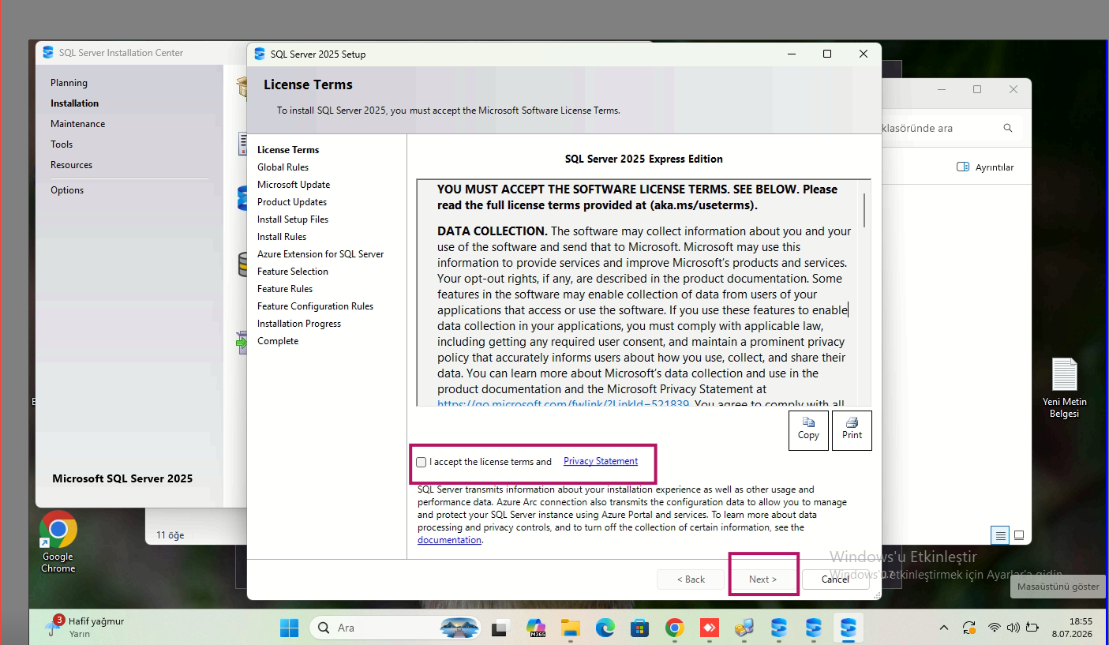Select the Yeni Metin Belgesi desktop file

1064,388
